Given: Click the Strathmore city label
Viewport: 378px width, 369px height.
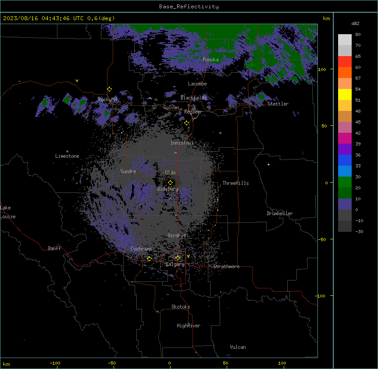Looking at the screenshot, I should 226,266.
